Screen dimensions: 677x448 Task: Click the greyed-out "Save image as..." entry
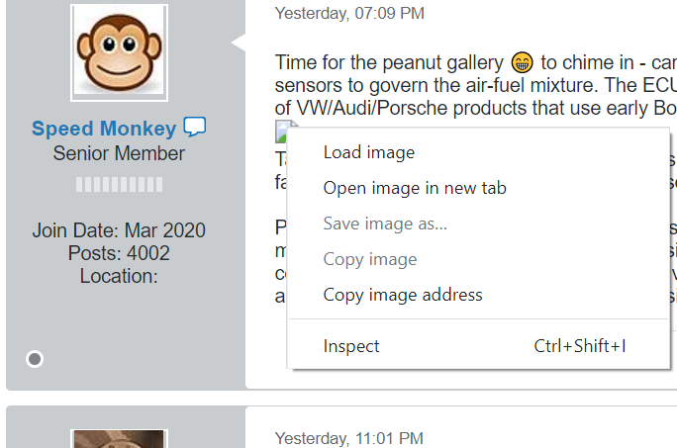385,224
